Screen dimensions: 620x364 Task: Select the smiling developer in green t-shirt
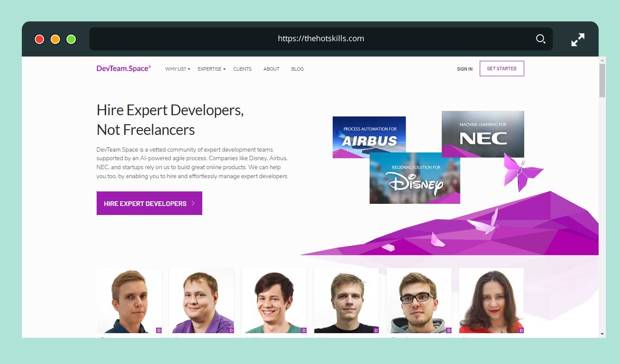click(274, 301)
